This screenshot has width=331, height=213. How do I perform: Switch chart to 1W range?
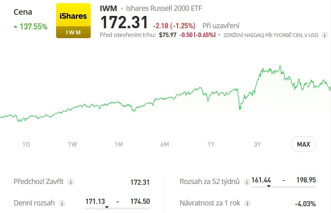click(x=72, y=144)
